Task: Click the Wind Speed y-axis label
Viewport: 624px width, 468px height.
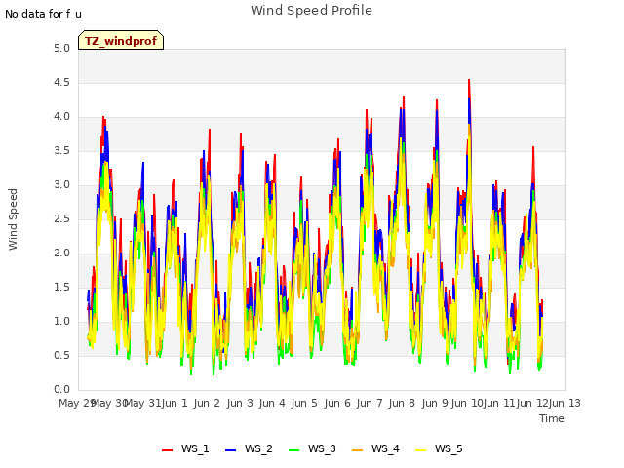Action: [13, 219]
